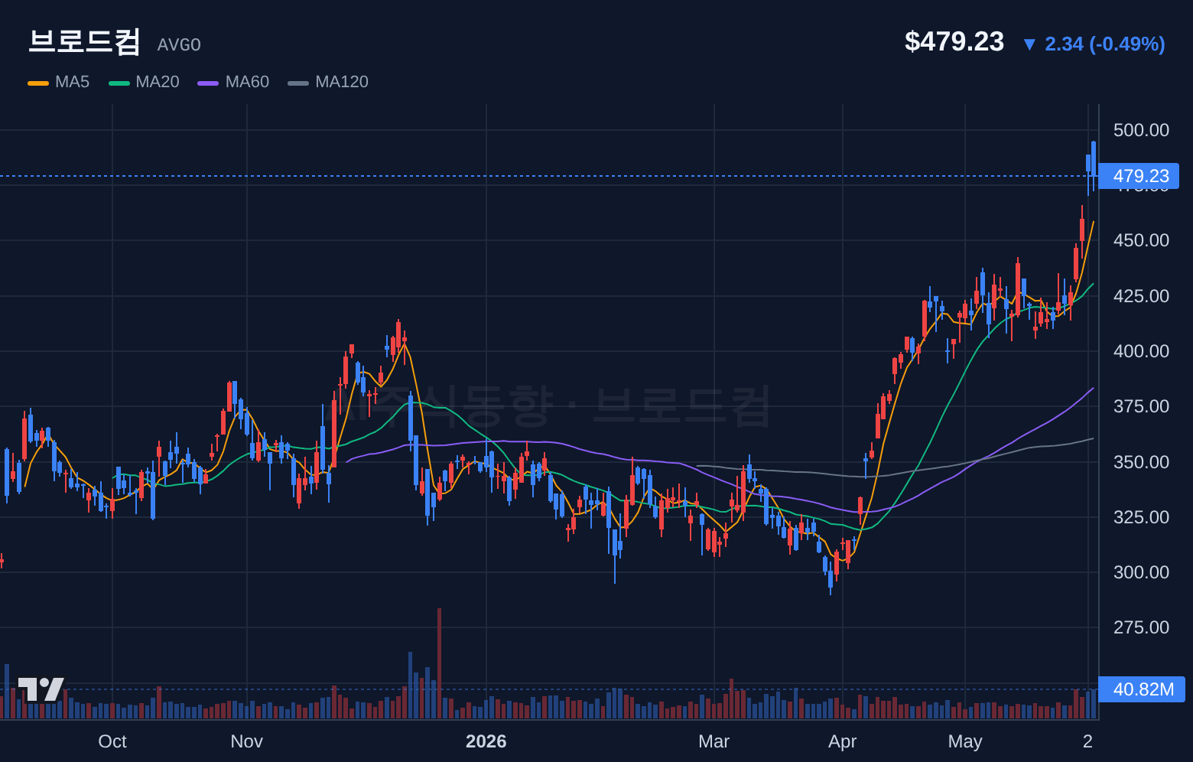1193x762 pixels.
Task: Click the down-triangle price change indicator
Action: point(1029,44)
